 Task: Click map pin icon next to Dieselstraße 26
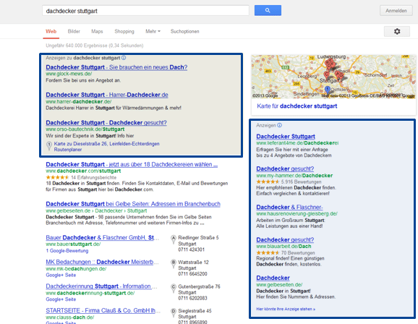pos(49,146)
